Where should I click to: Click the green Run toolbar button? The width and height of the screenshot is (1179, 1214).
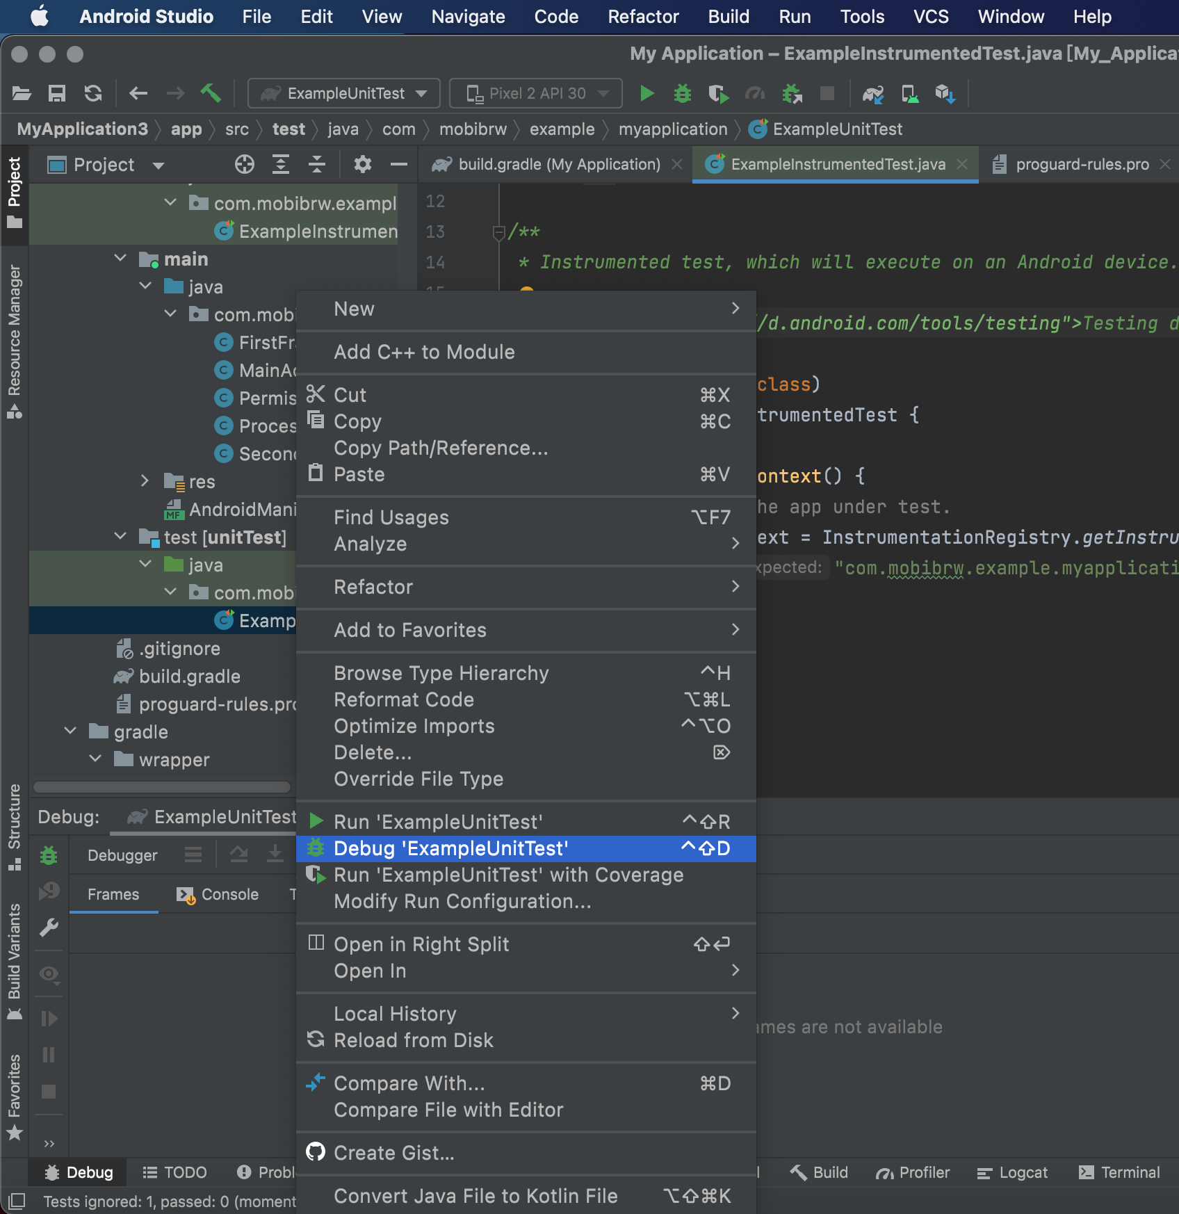click(647, 93)
